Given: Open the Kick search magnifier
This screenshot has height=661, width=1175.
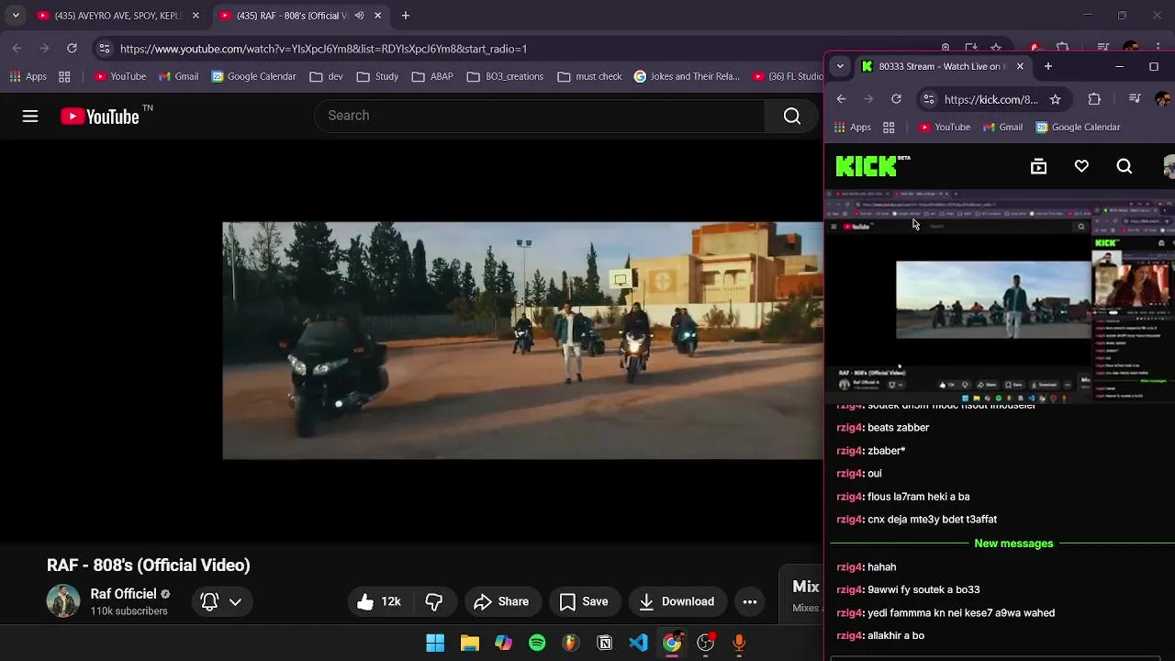Looking at the screenshot, I should click(x=1125, y=166).
